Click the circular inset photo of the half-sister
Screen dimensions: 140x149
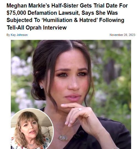32,129
